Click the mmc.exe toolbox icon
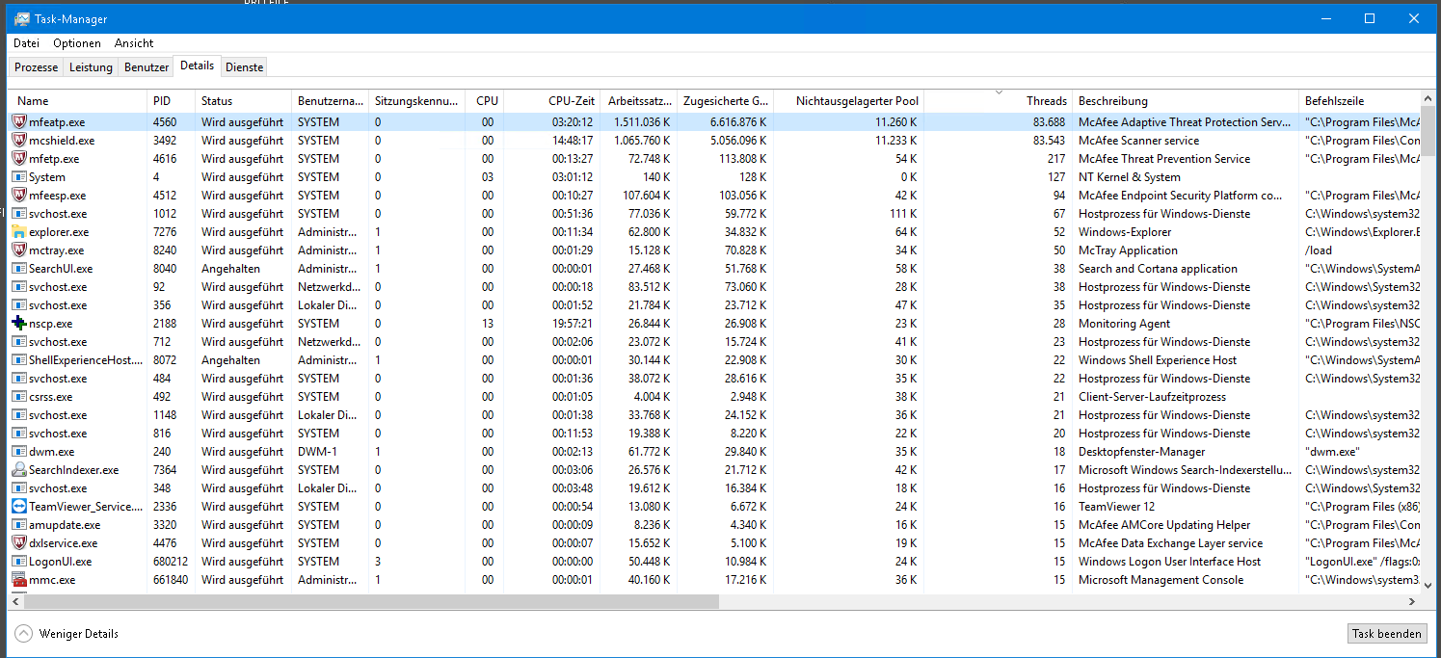Viewport: 1441px width, 658px height. [x=19, y=580]
